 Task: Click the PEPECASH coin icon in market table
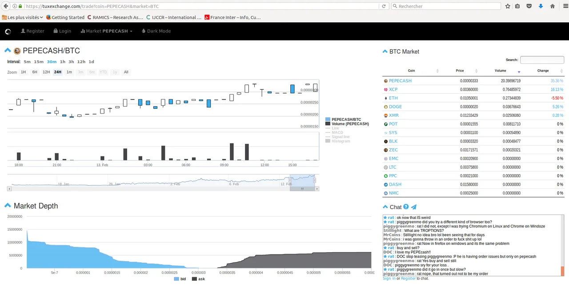pos(385,81)
